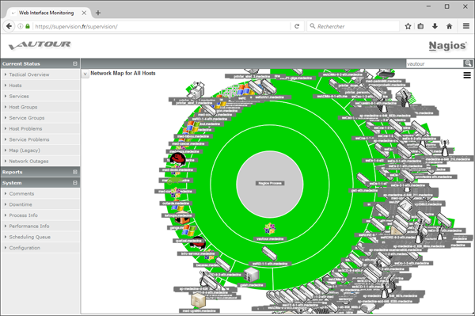Click the Nagios Process center node
This screenshot has width=475, height=316.
270,183
